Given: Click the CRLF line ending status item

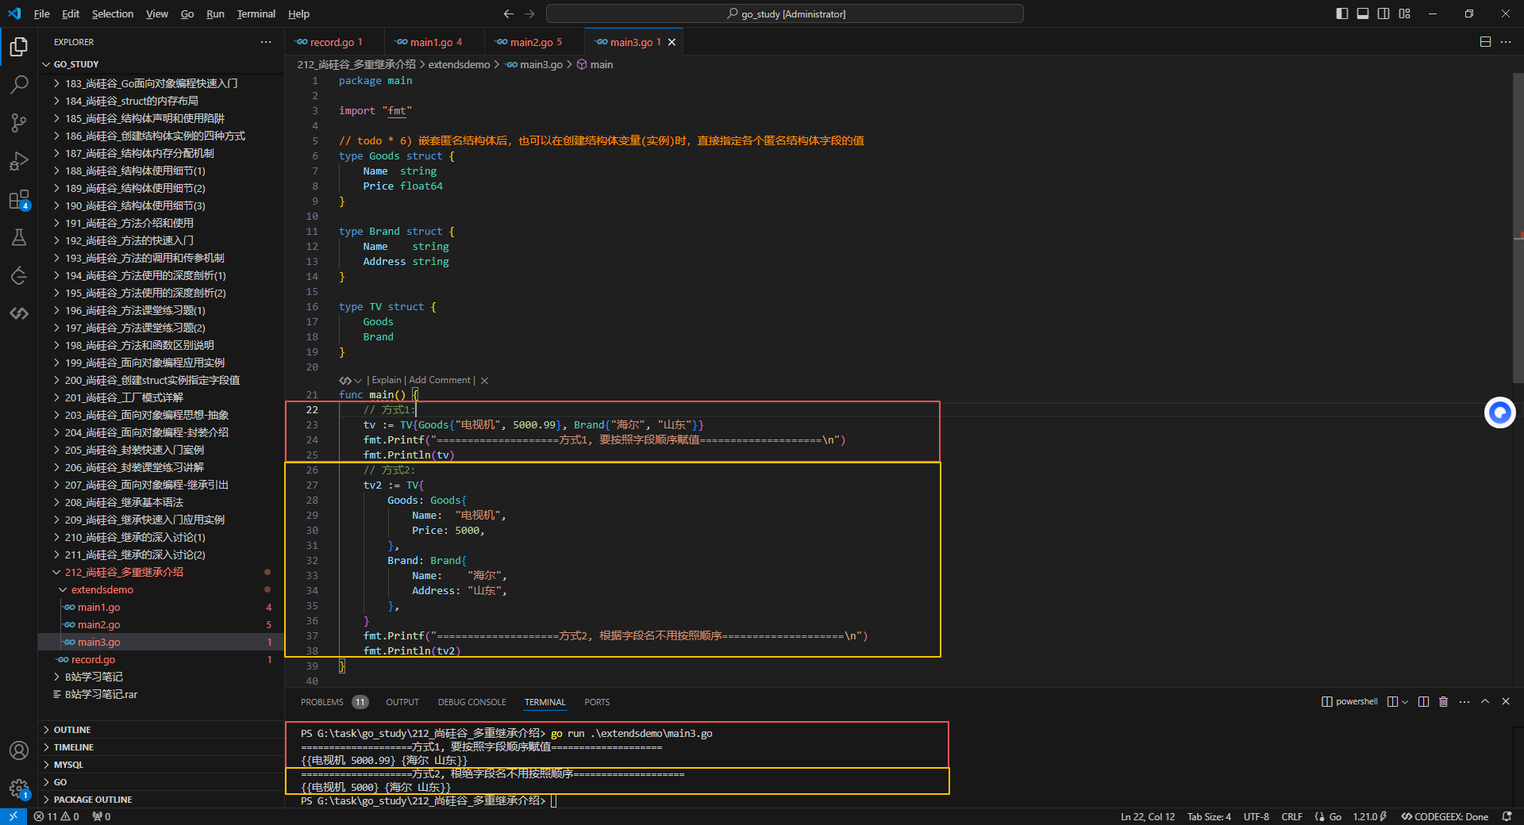Looking at the screenshot, I should pos(1291,817).
